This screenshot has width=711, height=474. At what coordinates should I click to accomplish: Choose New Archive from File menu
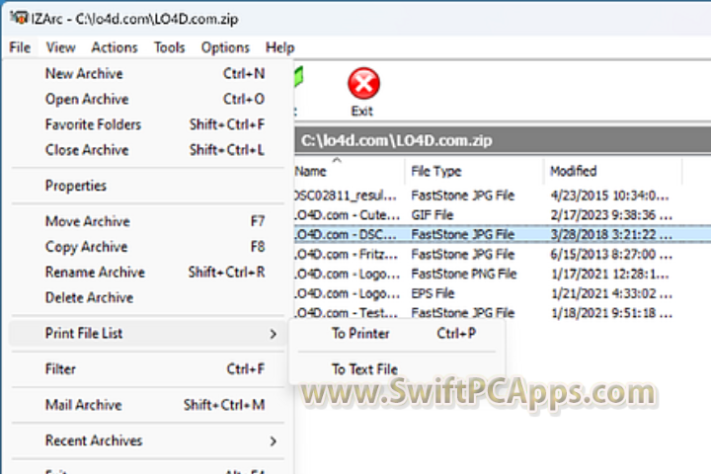pyautogui.click(x=148, y=73)
